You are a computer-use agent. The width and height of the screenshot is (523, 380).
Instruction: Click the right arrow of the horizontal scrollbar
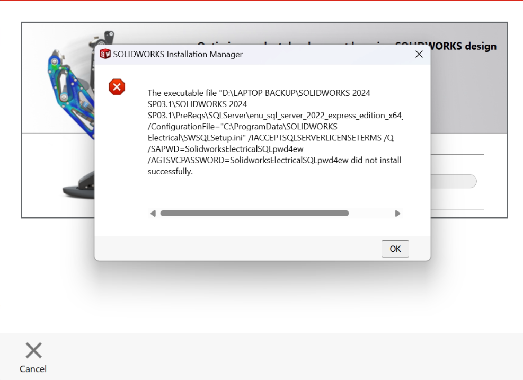click(x=397, y=213)
